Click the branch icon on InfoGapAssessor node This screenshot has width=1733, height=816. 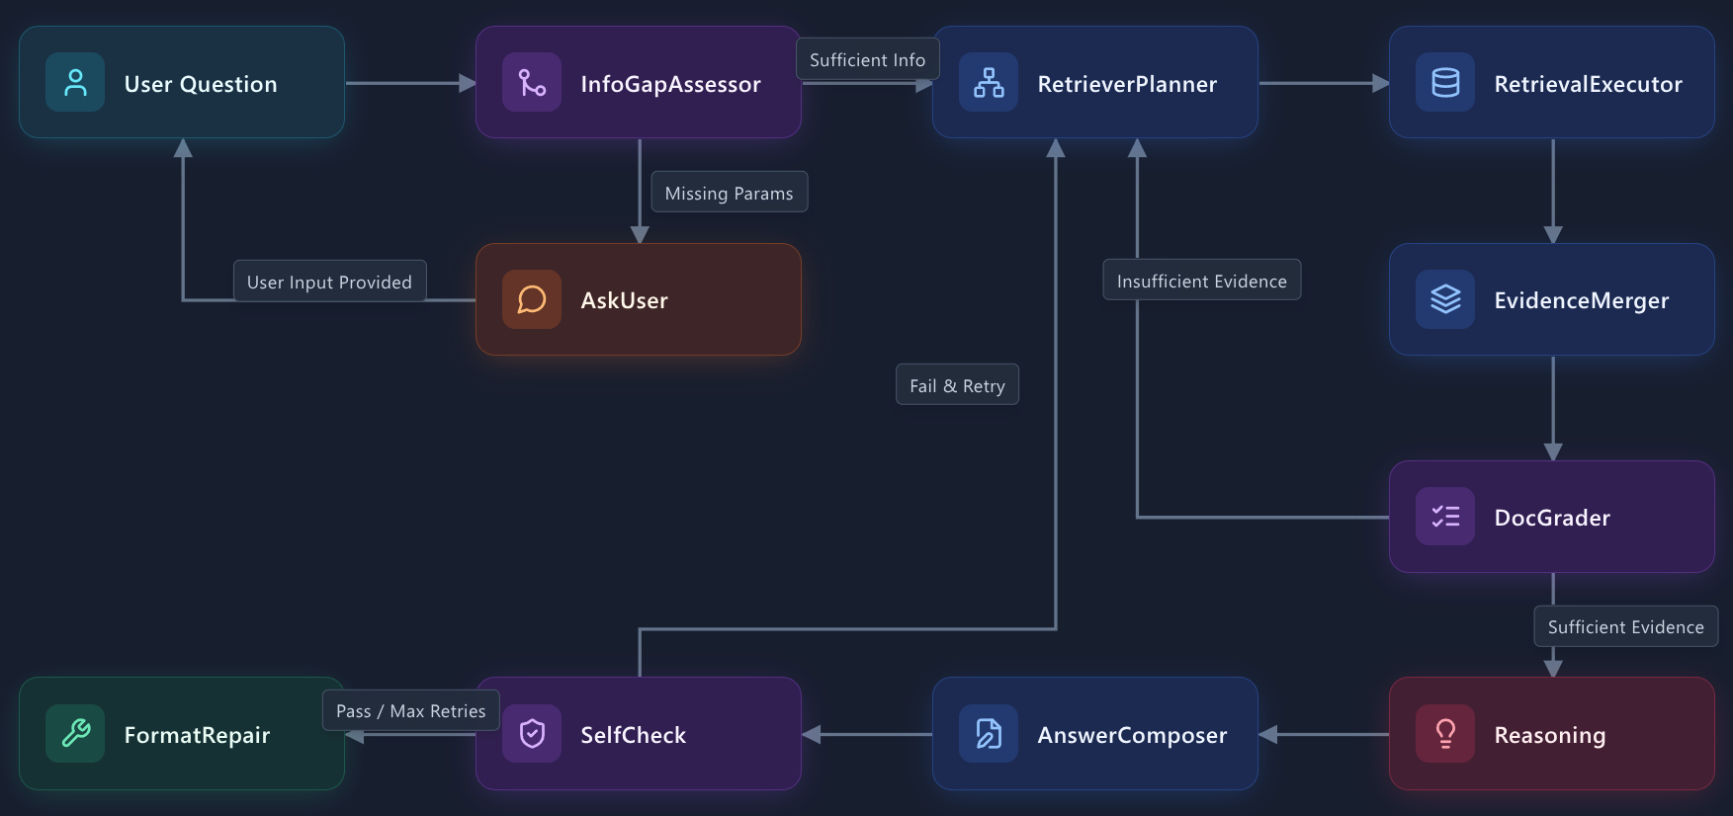[532, 83]
